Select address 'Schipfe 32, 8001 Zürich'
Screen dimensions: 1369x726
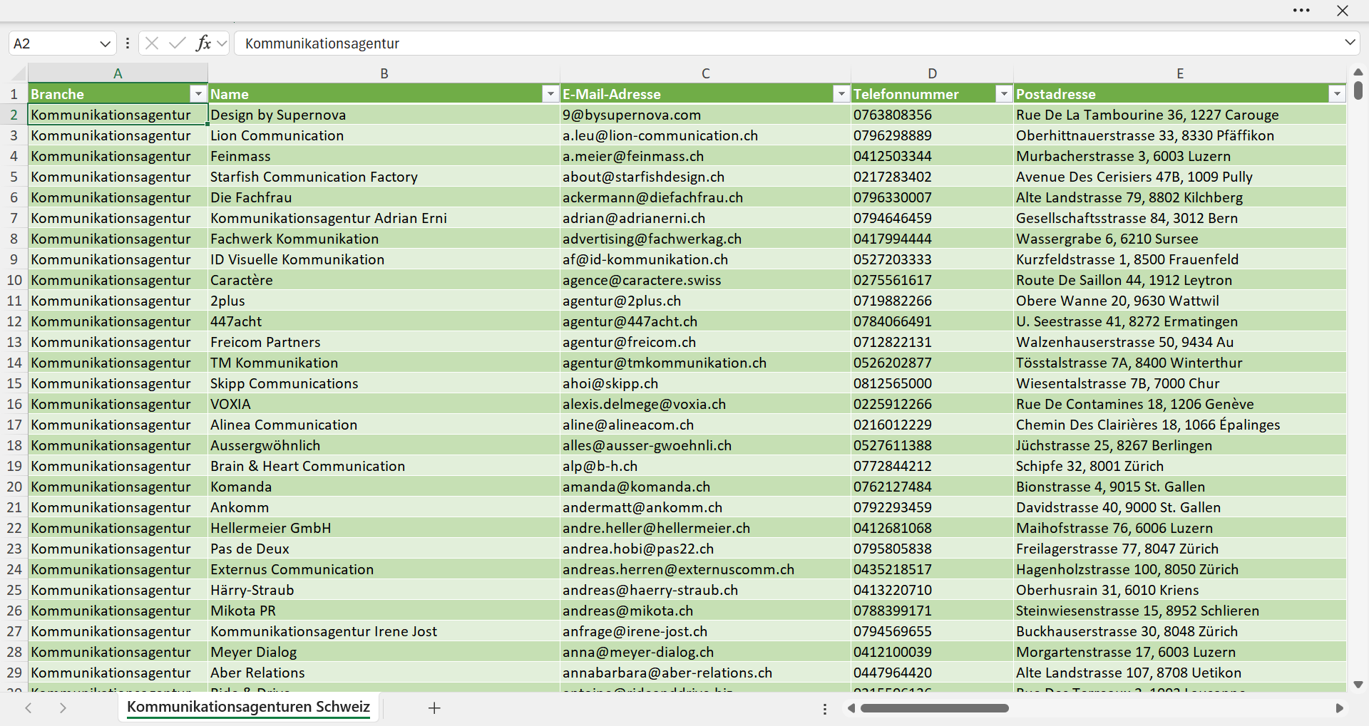tap(1180, 466)
